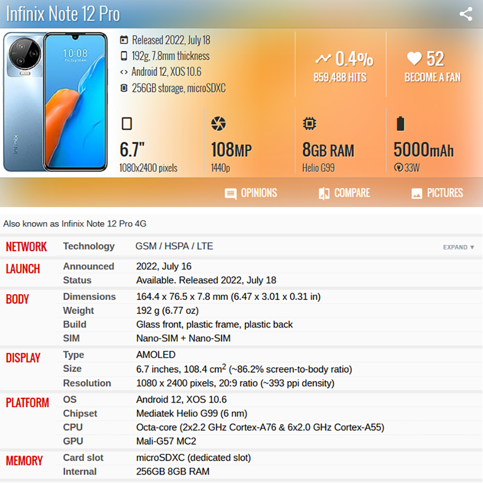Click the pictures gallery icon

tap(416, 194)
